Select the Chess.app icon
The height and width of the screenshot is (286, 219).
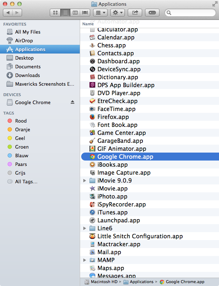(x=92, y=45)
